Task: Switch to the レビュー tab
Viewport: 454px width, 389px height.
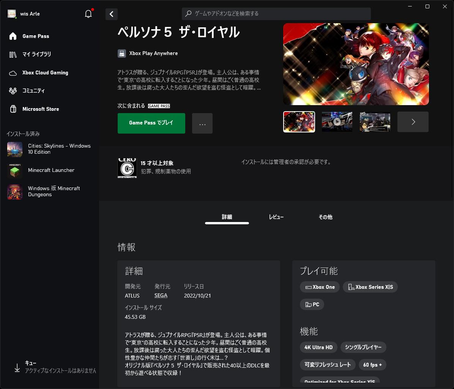Action: [276, 217]
